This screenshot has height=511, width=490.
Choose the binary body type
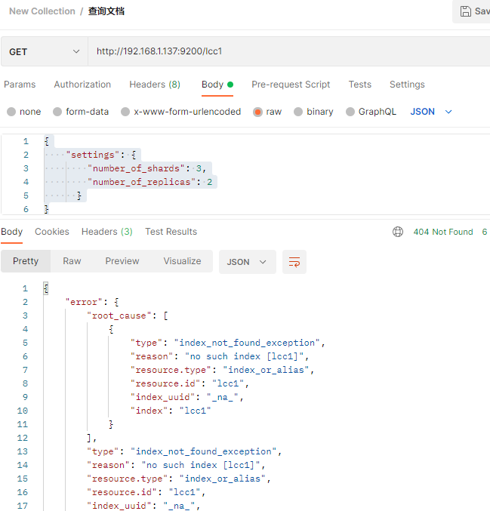(298, 112)
